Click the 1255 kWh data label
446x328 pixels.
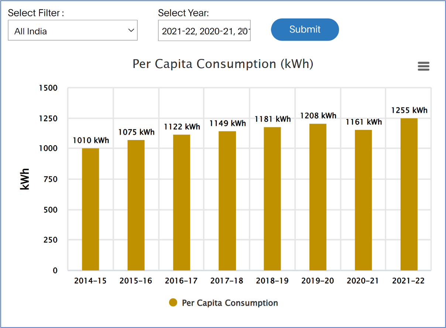point(409,110)
